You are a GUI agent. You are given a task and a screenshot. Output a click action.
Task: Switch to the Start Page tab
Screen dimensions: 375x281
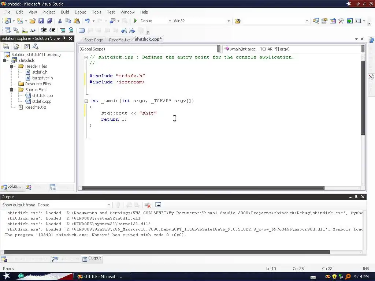coord(93,40)
